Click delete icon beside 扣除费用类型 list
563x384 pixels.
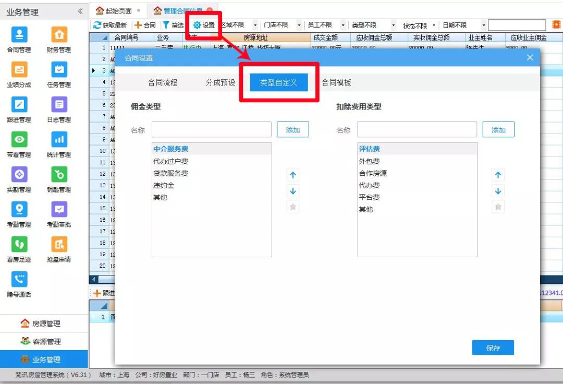498,207
